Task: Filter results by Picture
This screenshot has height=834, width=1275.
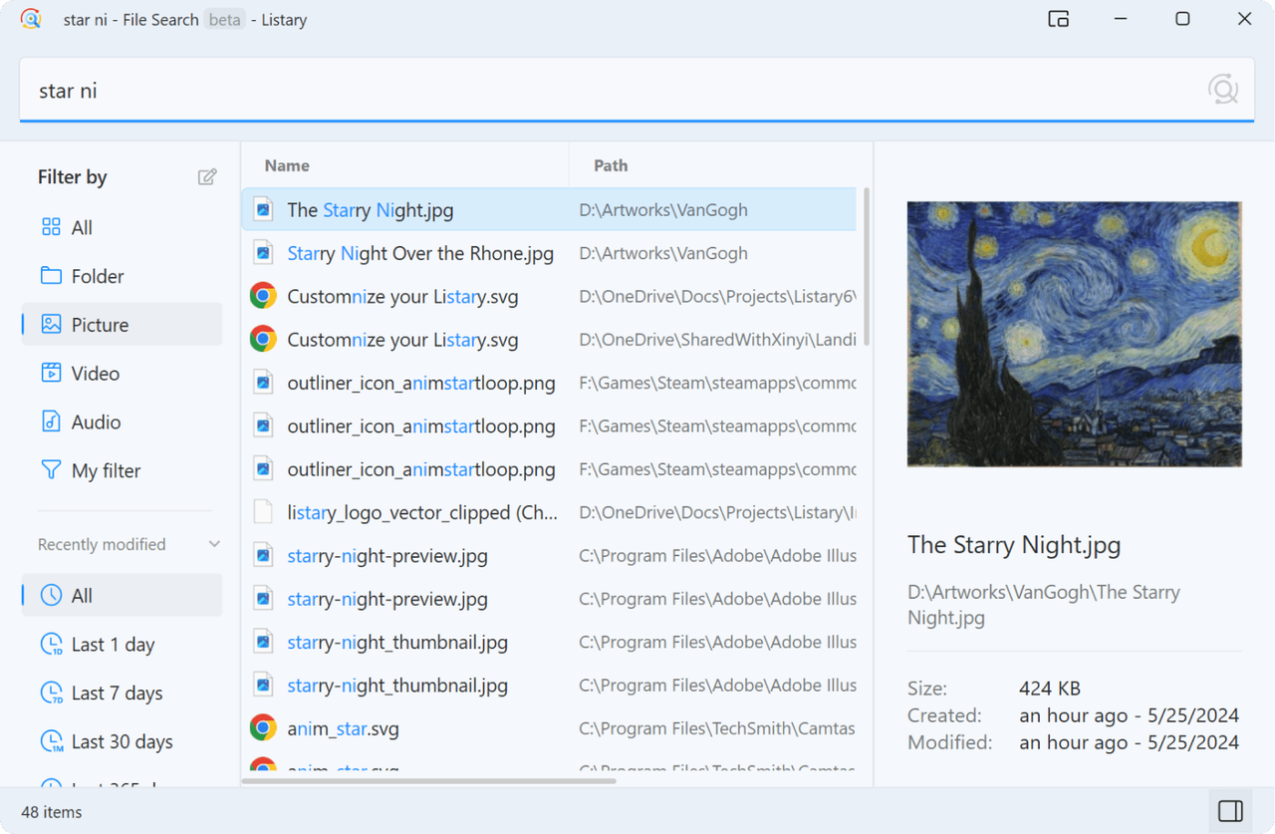Action: coord(122,325)
